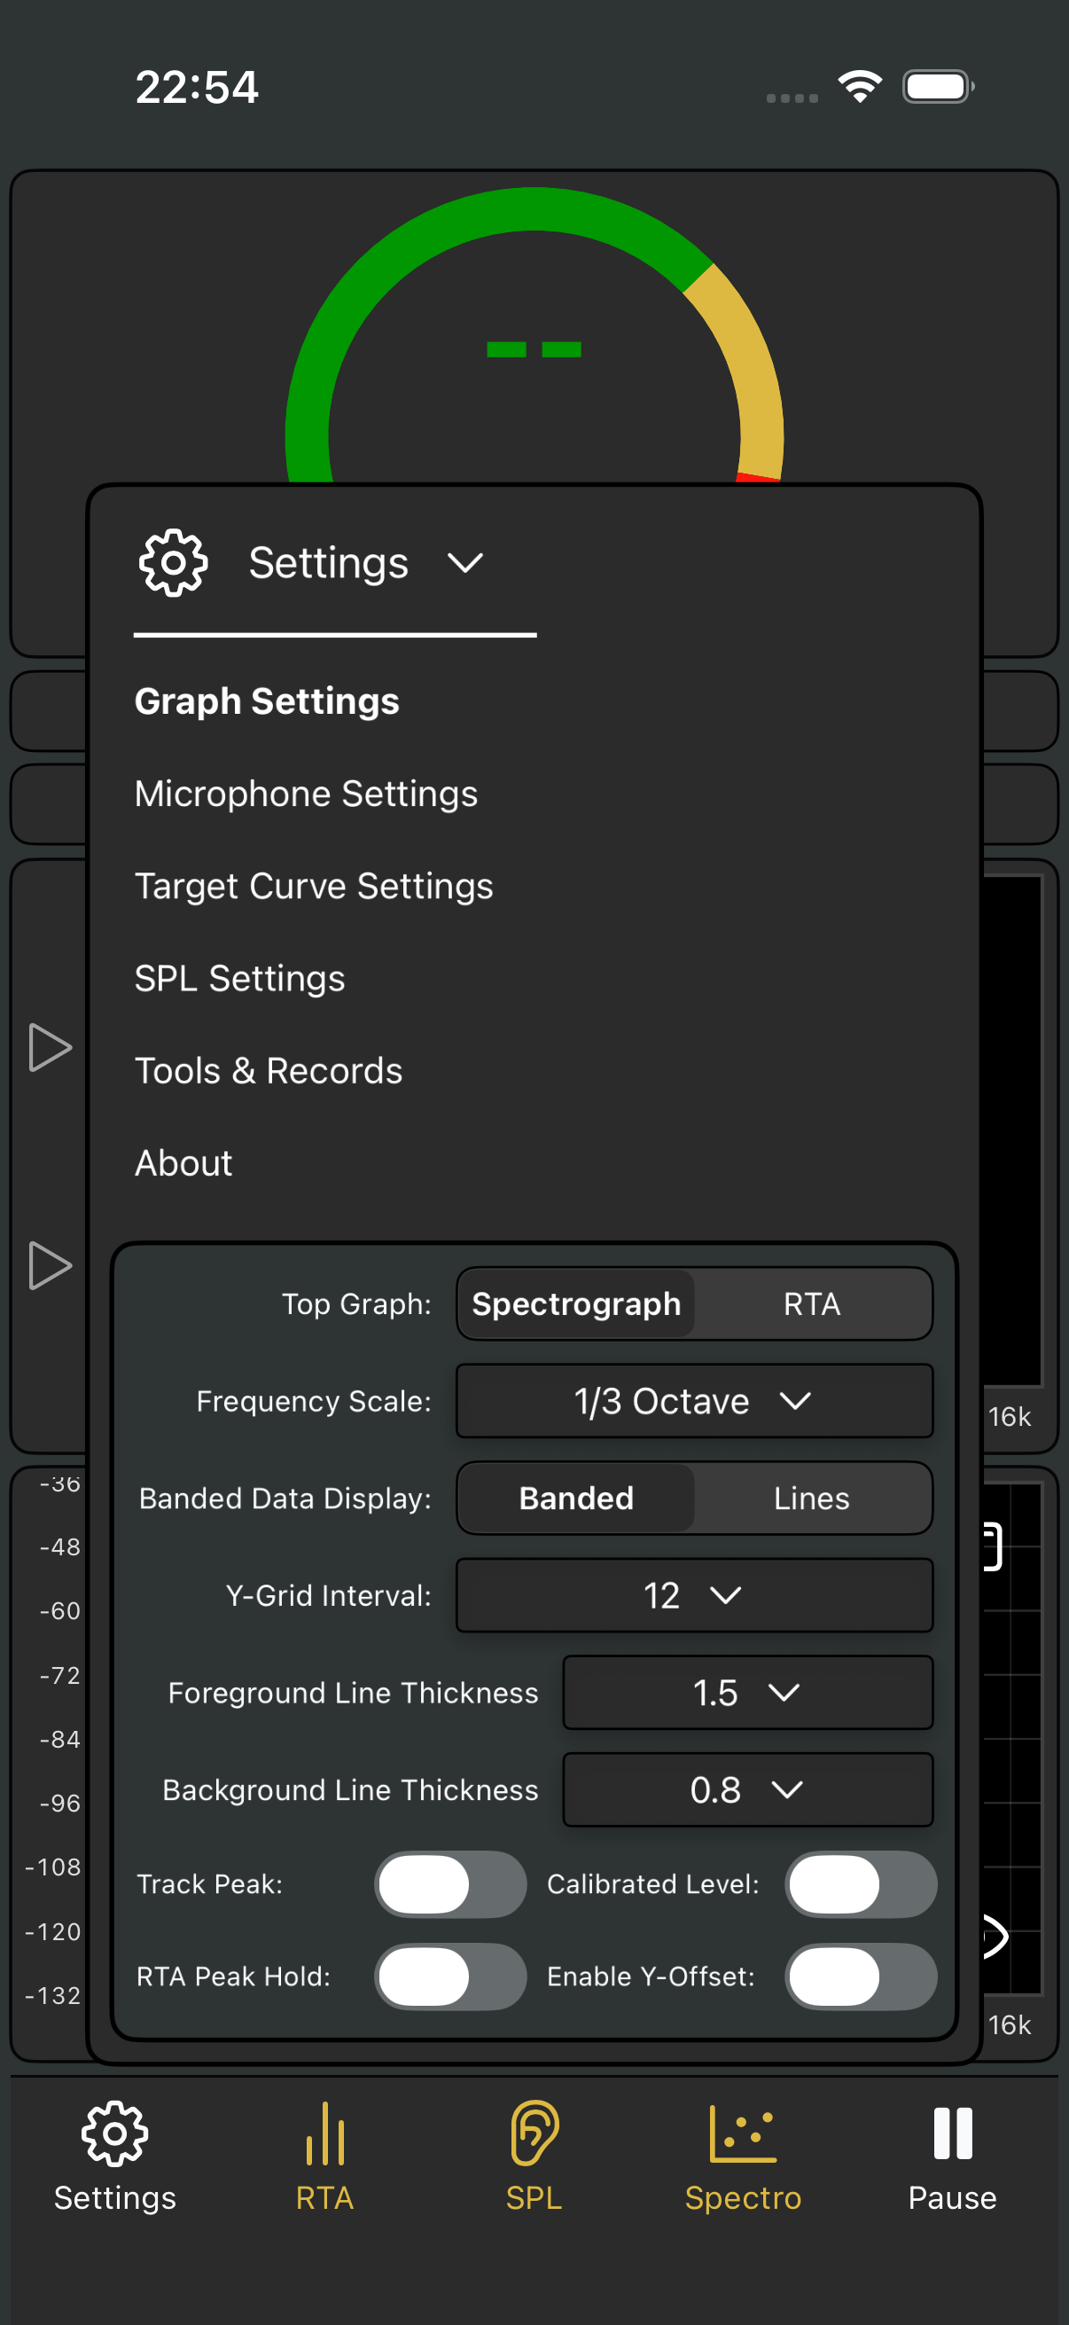Open Foreground Line Thickness dropdown
This screenshot has width=1069, height=2325.
748,1692
